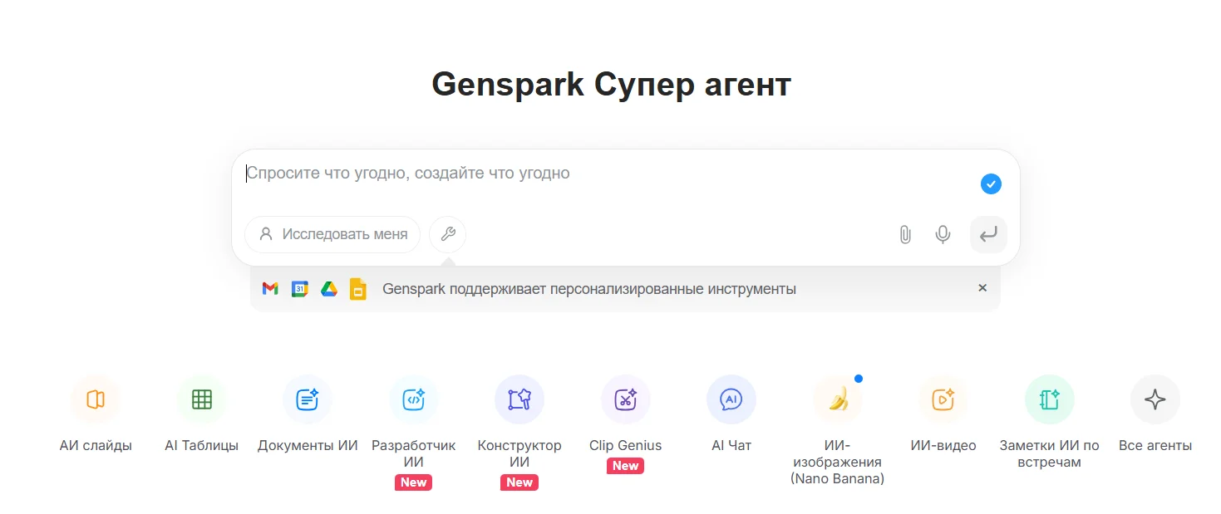Toggle the blue checkmark indicator

click(x=990, y=184)
